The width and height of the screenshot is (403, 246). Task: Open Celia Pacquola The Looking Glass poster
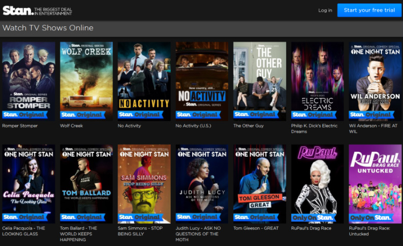[29, 184]
